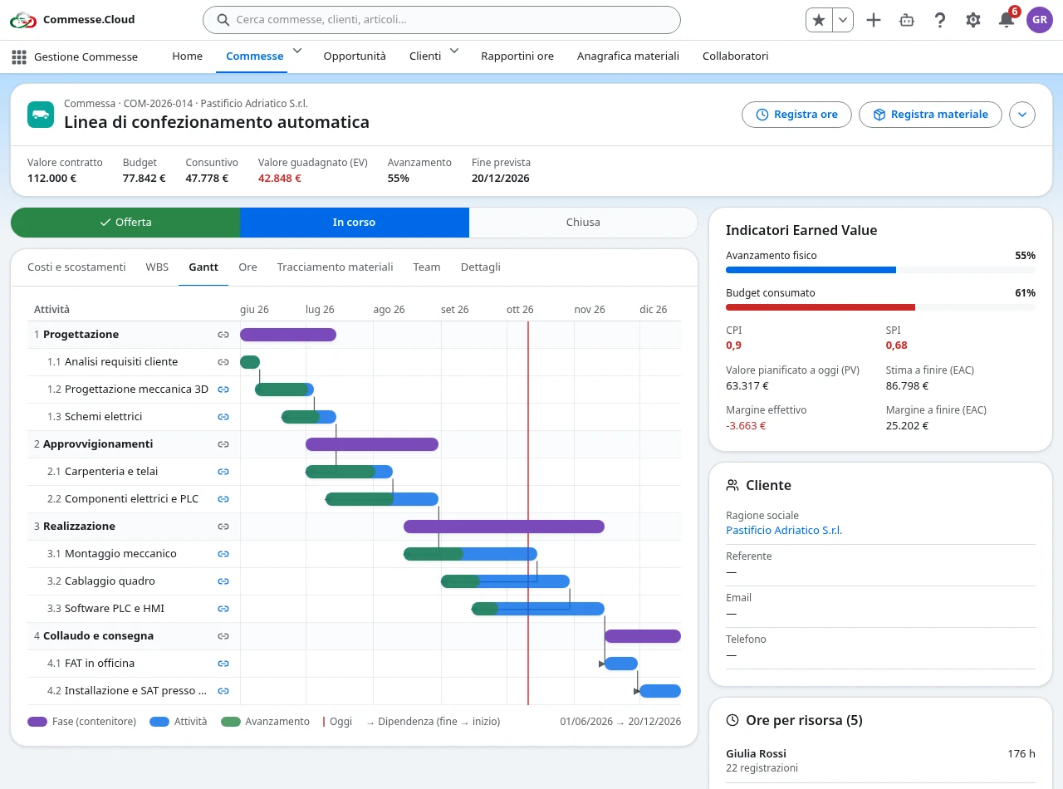
Task: Click the link icon for Progettazione row
Action: click(x=223, y=335)
